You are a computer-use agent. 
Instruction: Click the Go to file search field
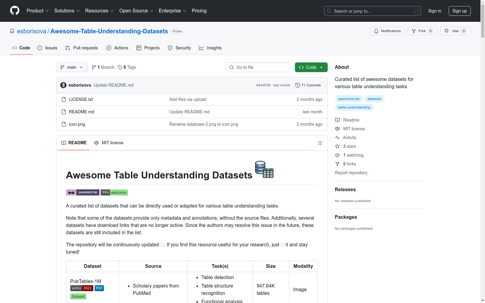(x=257, y=67)
